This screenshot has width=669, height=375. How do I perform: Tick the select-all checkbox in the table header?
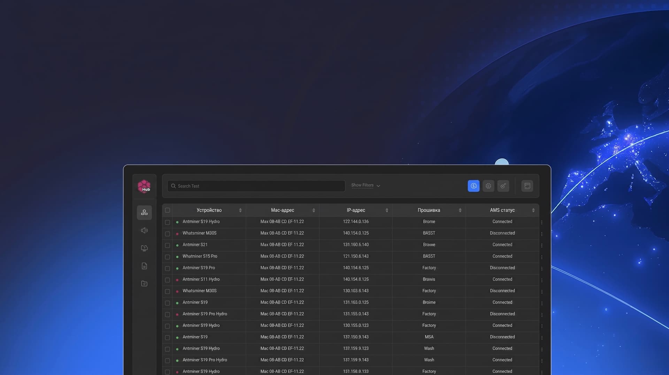tap(168, 210)
